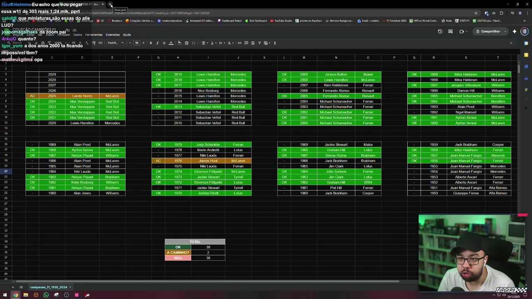The width and height of the screenshot is (532, 299).
Task: Open the Ajuda menu
Action: click(127, 35)
